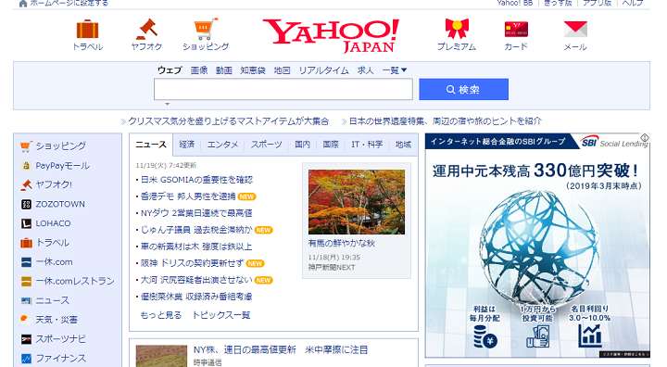
Task: Open the 日本の世界遺産特集 promo link
Action: point(445,121)
